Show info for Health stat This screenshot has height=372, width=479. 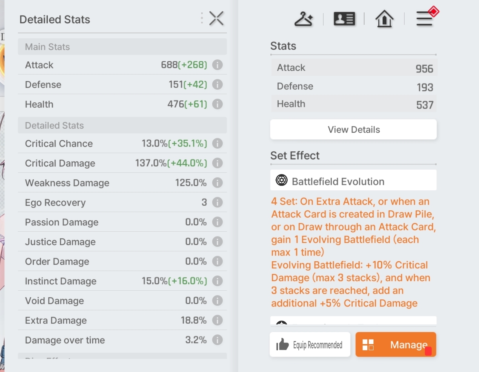(217, 104)
